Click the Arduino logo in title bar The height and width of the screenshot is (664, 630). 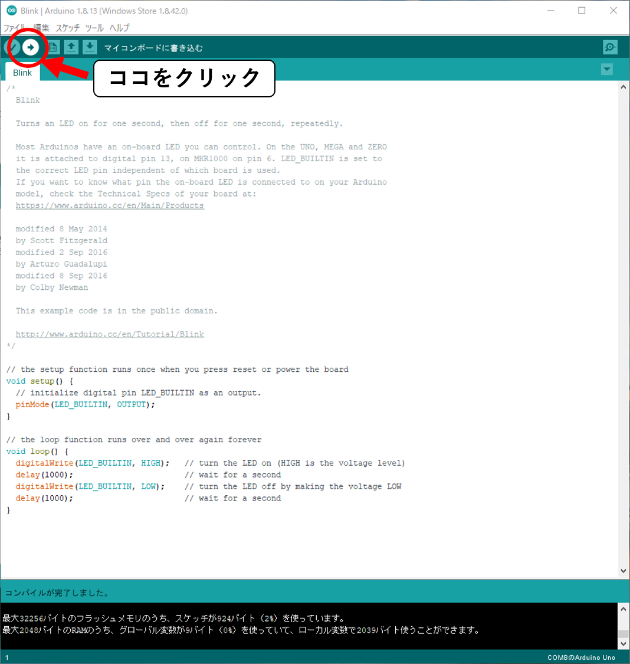tap(11, 11)
